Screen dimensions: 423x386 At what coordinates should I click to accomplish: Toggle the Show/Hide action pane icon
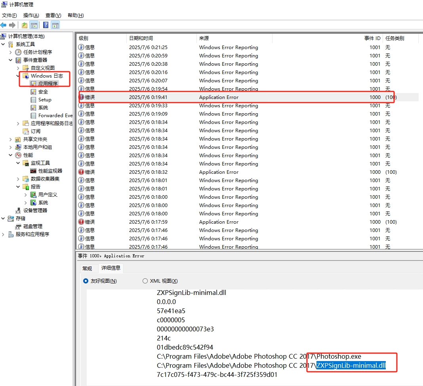[x=55, y=25]
